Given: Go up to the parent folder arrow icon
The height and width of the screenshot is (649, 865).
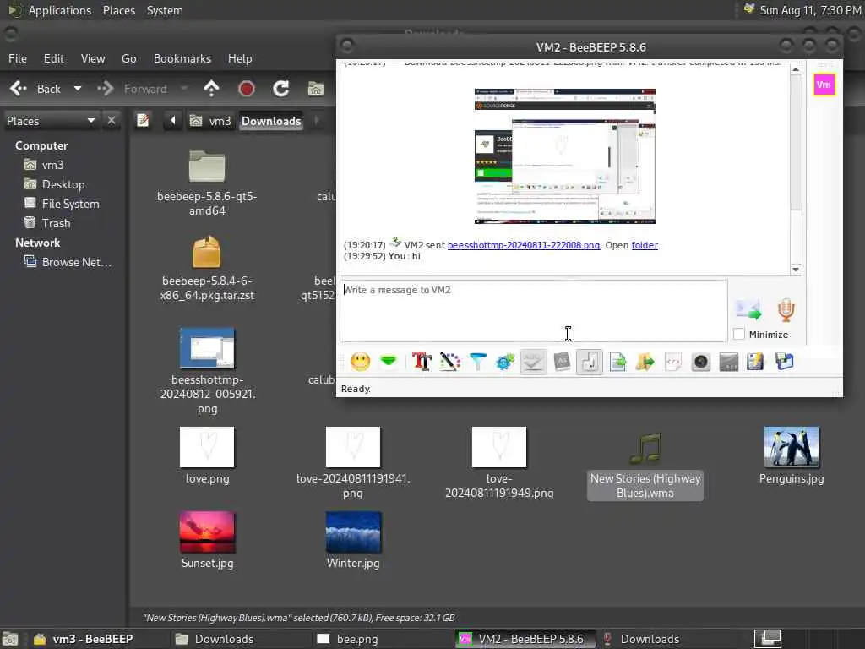Looking at the screenshot, I should tap(211, 89).
